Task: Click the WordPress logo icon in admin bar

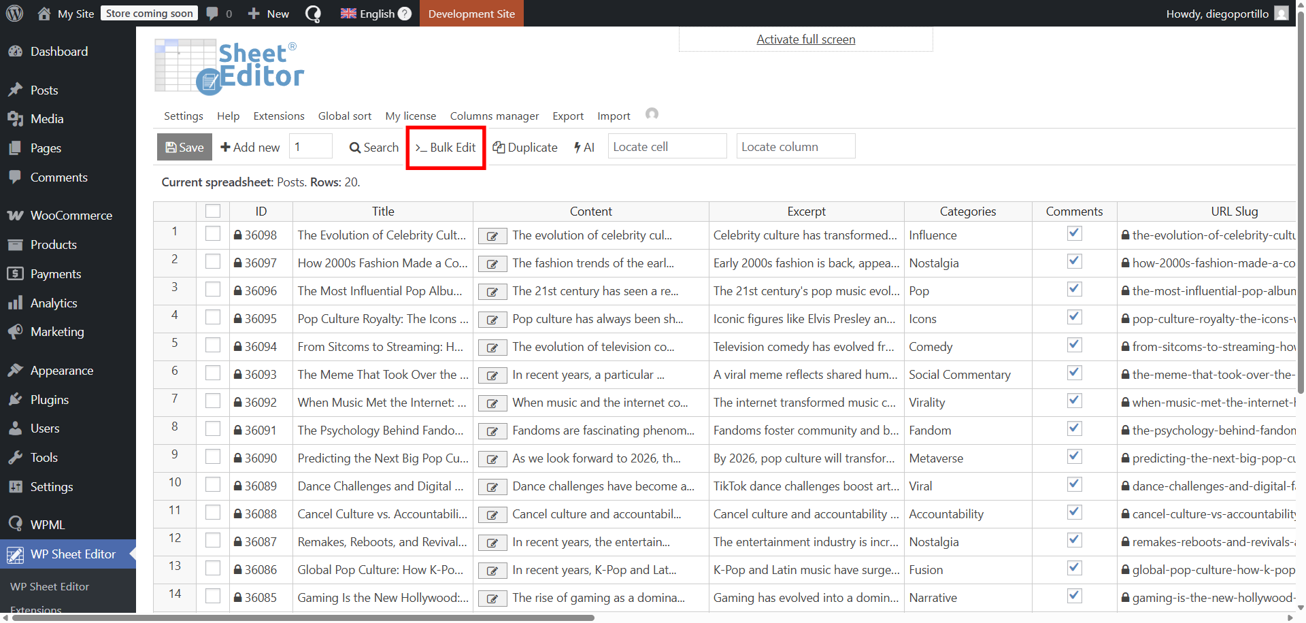Action: 14,14
